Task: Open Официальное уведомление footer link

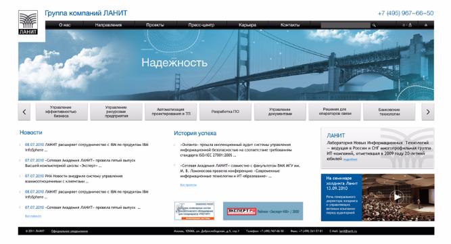Action: 70,231
